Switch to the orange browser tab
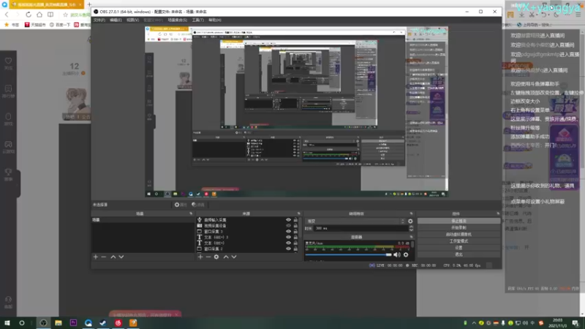Screen dimensions: 585x329 pyautogui.click(x=47, y=4)
